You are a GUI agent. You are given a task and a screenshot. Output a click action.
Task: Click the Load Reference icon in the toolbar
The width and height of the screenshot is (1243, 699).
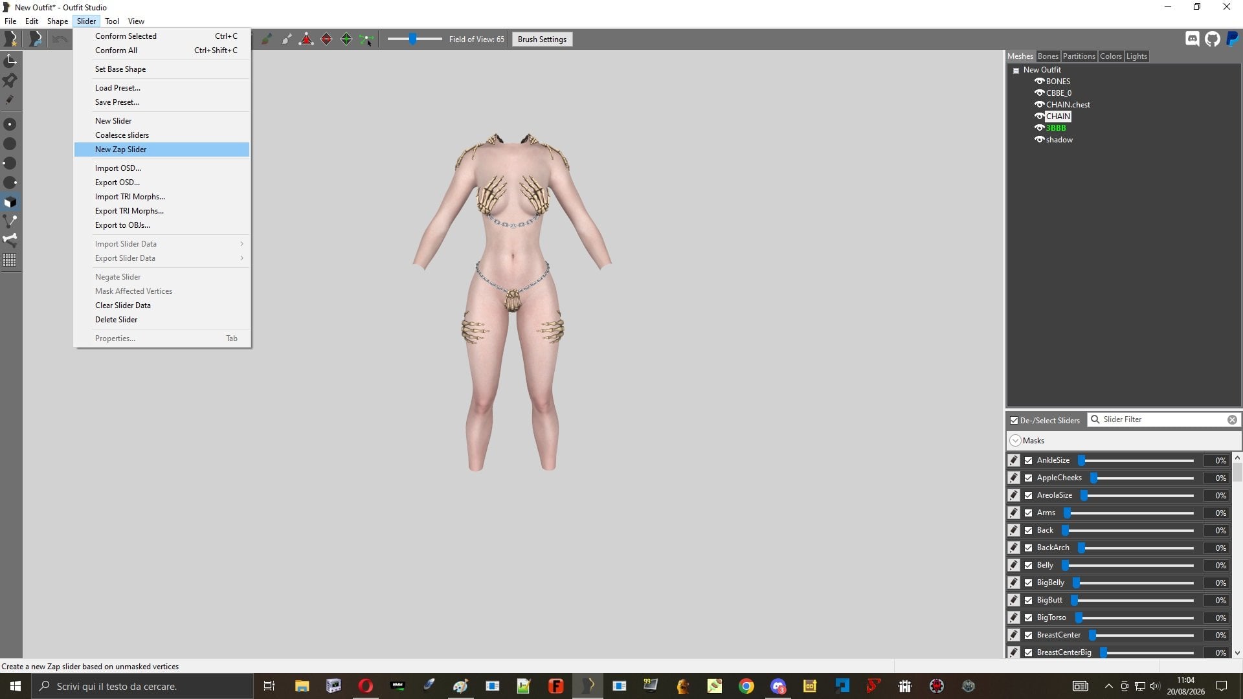tap(36, 39)
